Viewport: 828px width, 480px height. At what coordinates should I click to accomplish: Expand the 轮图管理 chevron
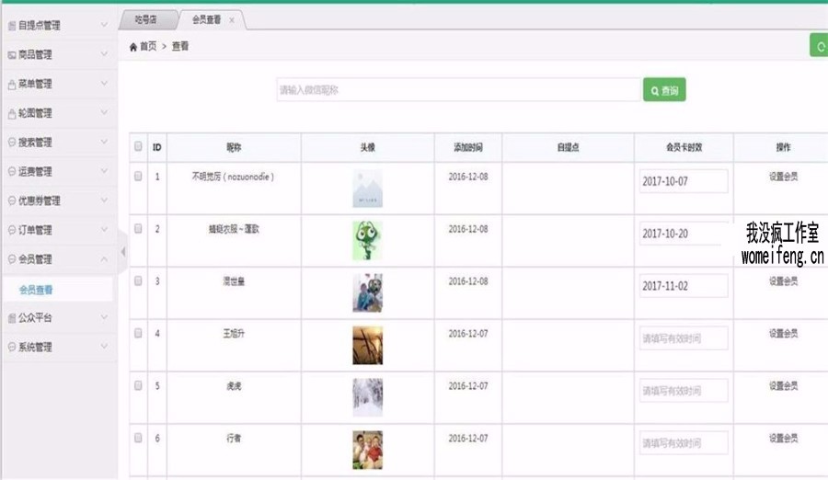104,112
